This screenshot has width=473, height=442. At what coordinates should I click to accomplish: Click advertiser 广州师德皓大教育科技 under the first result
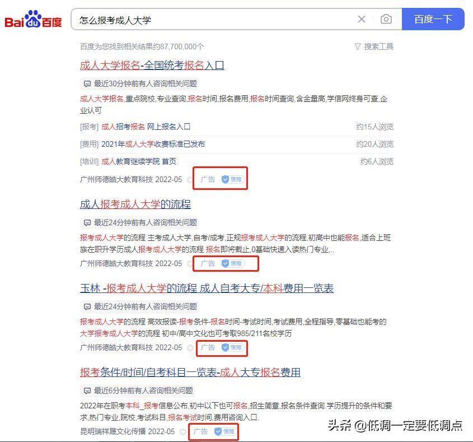click(x=116, y=180)
